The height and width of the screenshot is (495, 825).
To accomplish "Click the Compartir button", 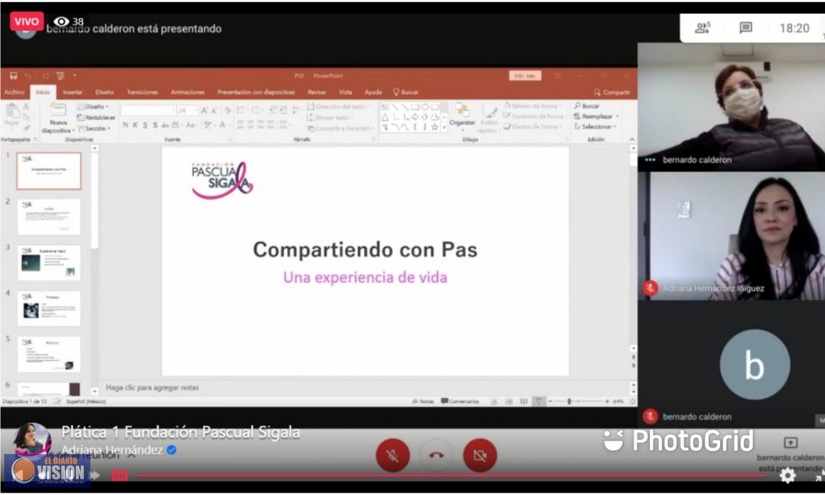I will tap(612, 92).
